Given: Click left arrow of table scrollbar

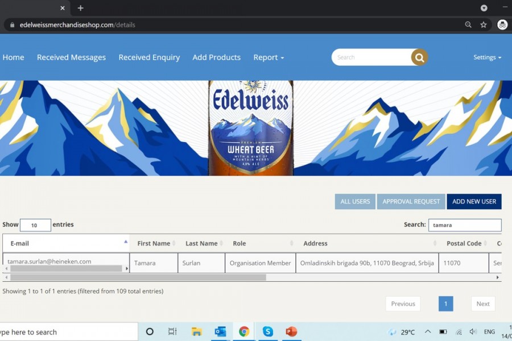Looking at the screenshot, I should pyautogui.click(x=6, y=277).
